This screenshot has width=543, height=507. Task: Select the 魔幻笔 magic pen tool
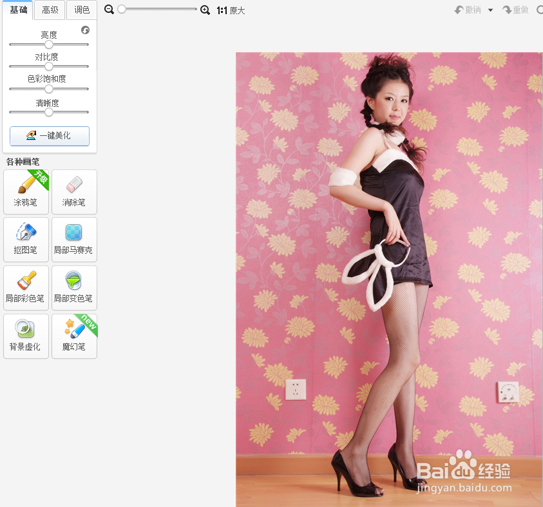(74, 336)
